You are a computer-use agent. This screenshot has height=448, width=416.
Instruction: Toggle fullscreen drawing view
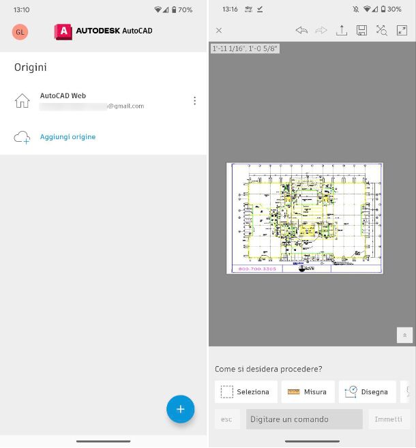402,30
